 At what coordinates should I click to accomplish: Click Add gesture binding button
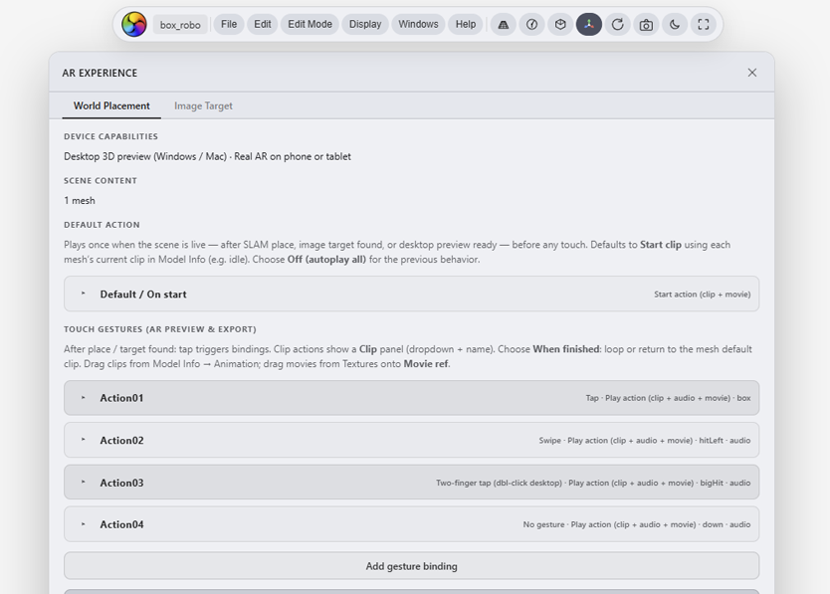tap(412, 566)
